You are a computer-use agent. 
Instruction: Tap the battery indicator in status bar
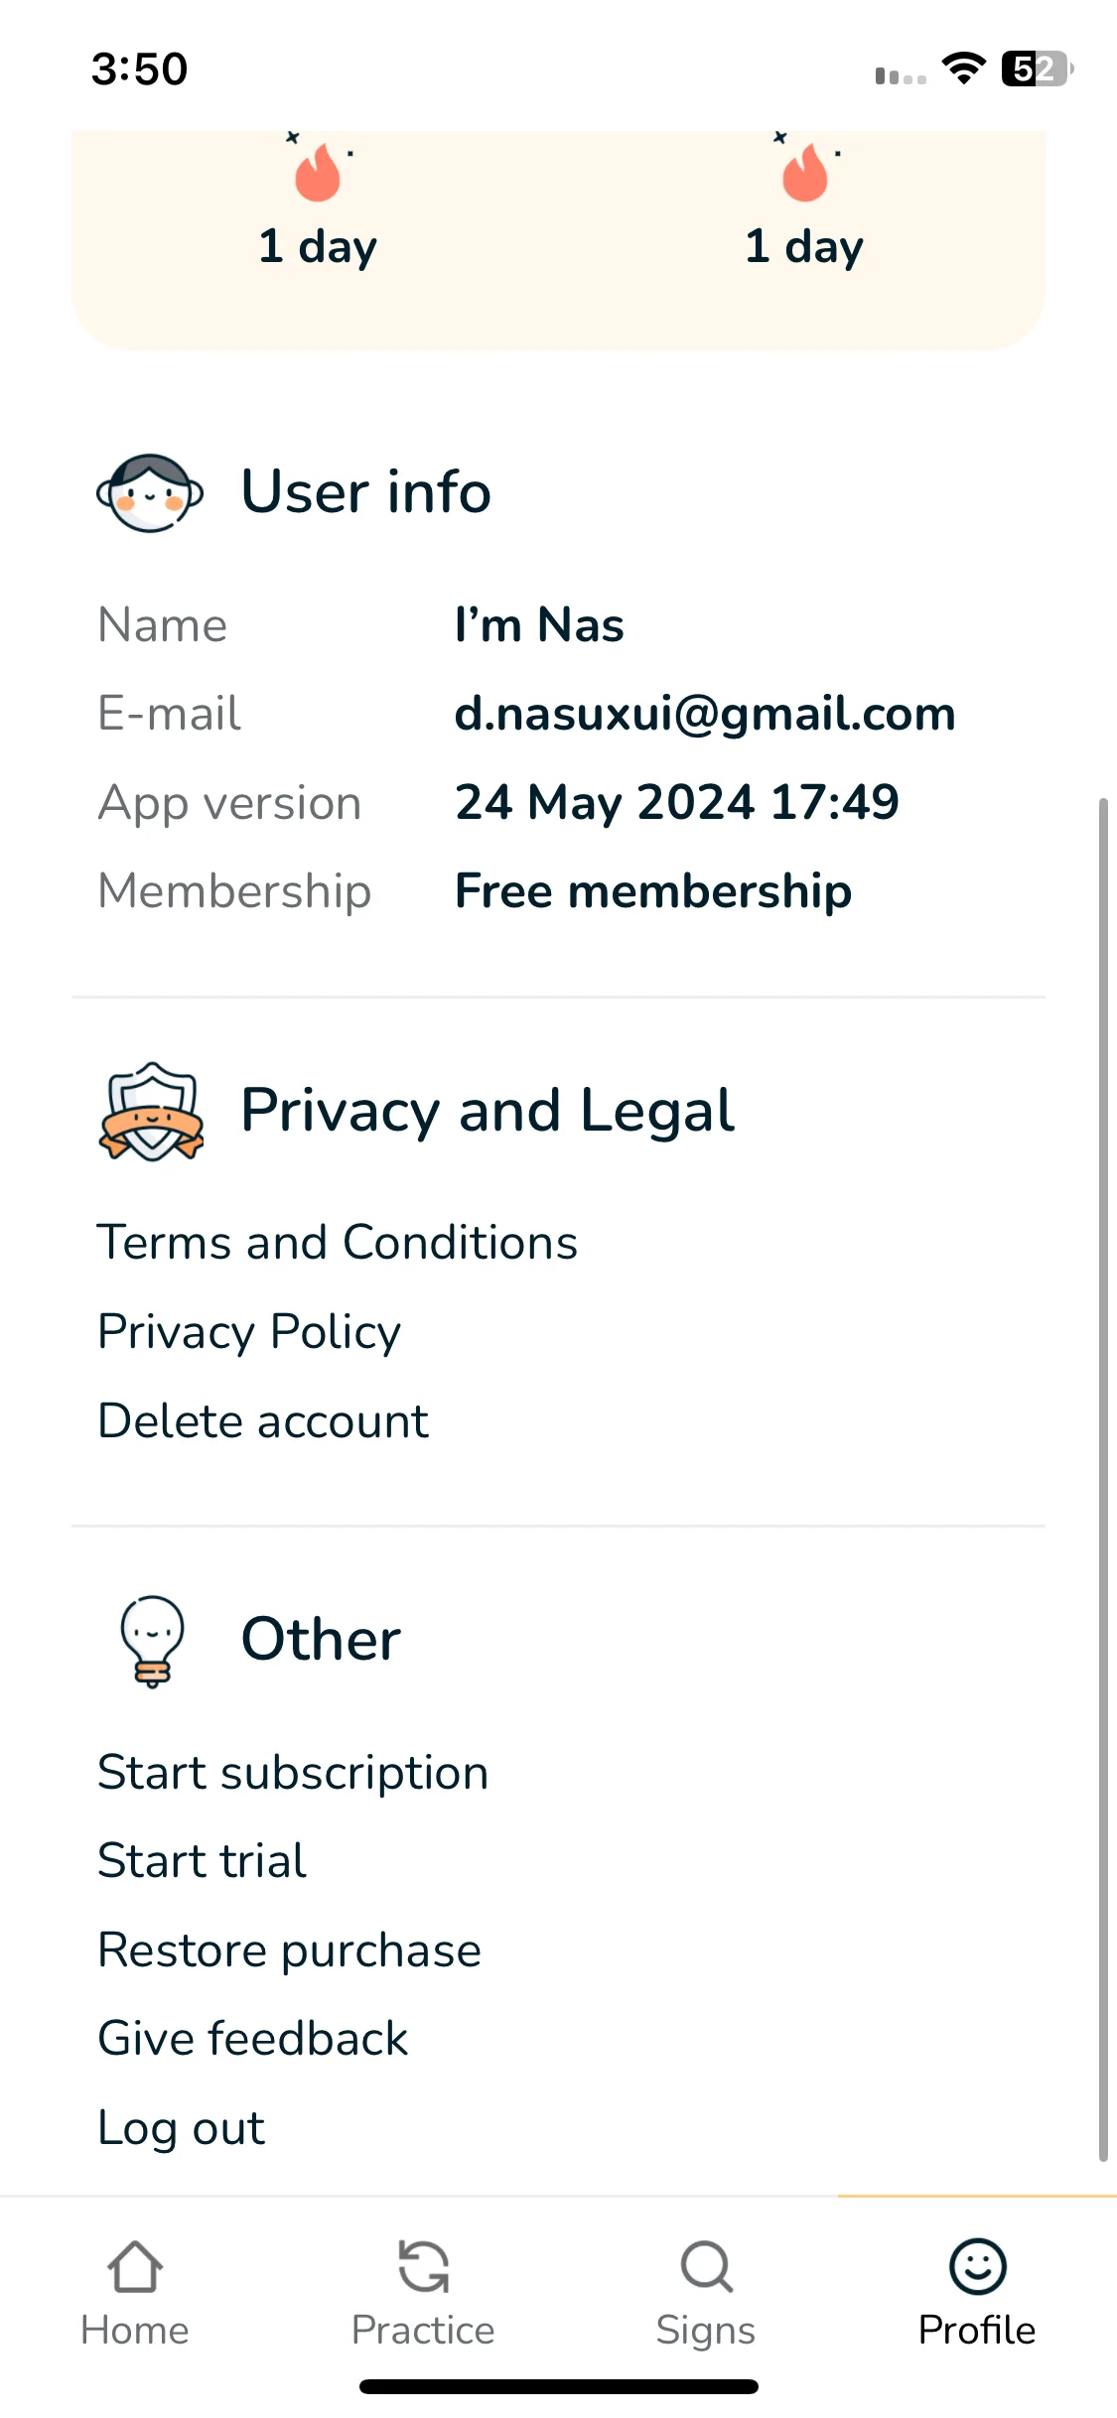pyautogui.click(x=1037, y=69)
